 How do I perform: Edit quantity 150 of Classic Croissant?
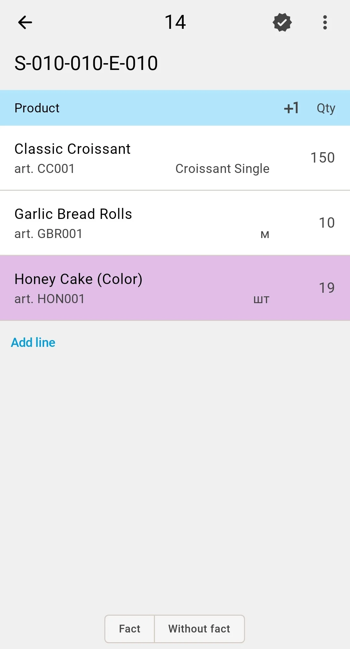322,158
